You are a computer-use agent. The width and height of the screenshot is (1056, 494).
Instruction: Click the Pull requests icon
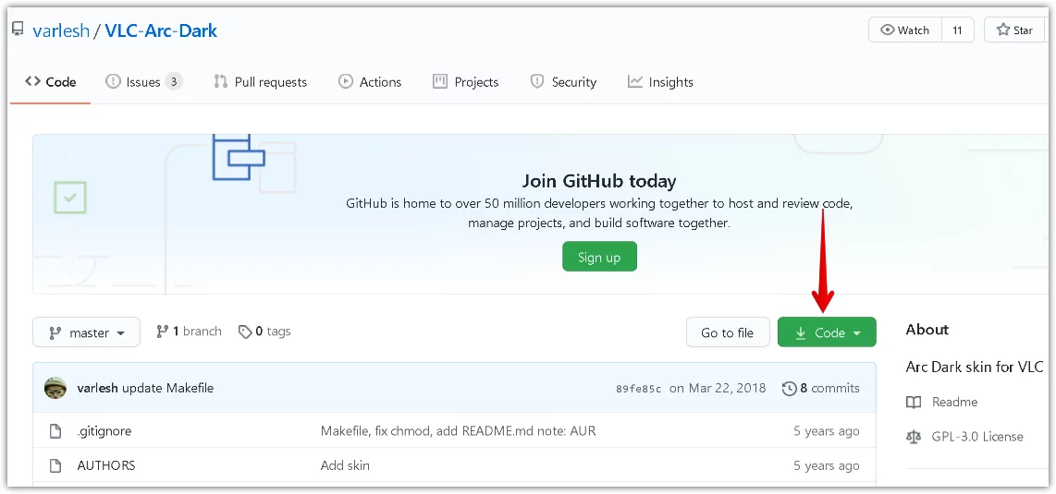click(220, 81)
